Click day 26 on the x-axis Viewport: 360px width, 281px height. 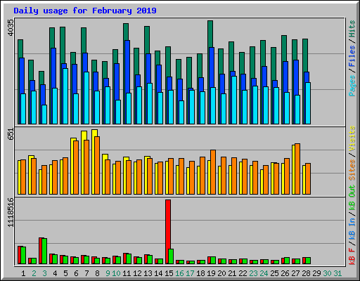point(285,273)
